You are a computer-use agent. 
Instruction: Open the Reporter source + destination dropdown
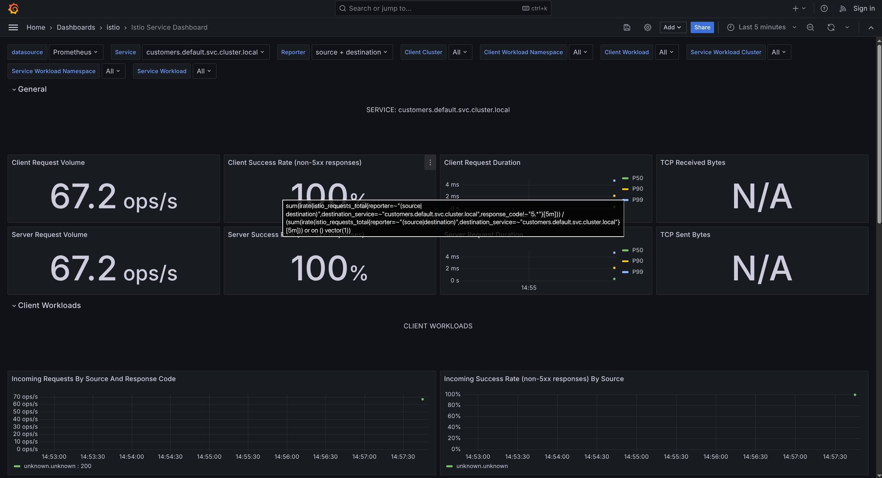(351, 52)
